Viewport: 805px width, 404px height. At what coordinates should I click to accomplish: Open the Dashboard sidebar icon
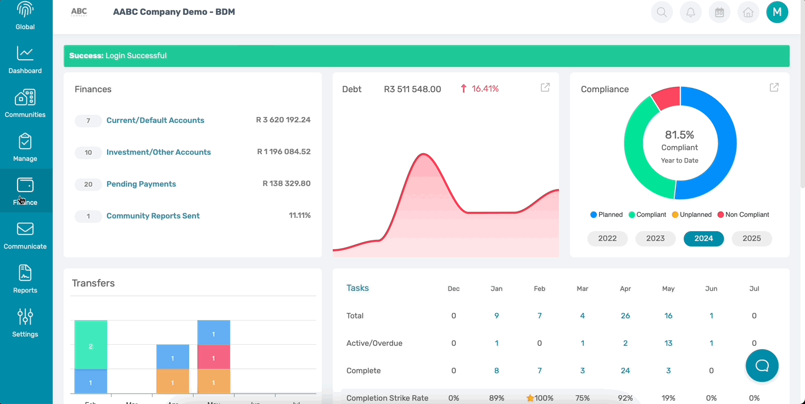(25, 53)
